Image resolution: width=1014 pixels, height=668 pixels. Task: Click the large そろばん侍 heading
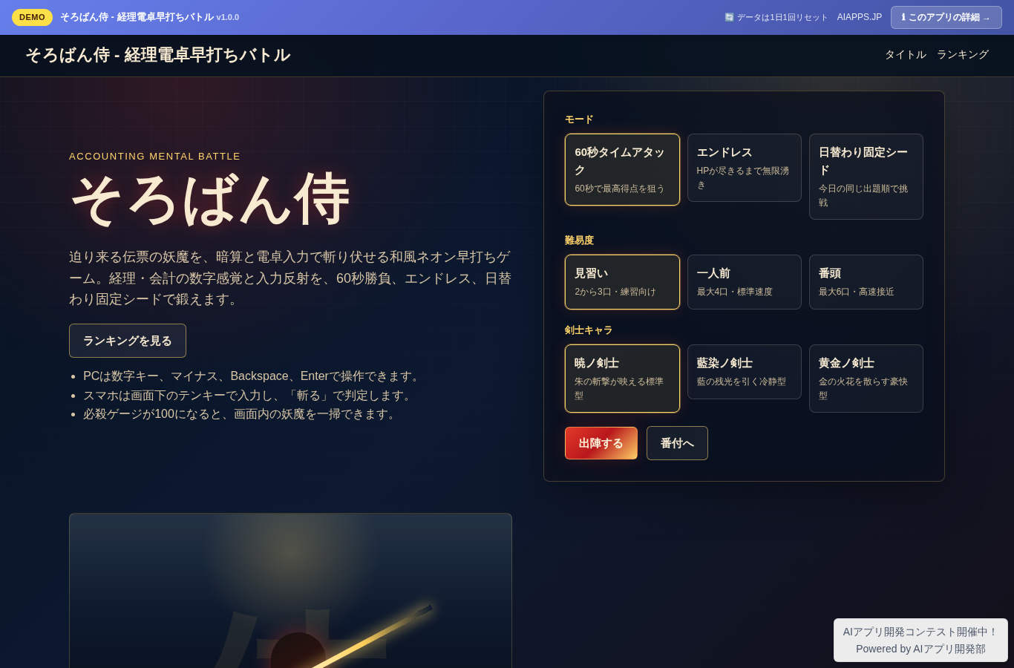pos(209,200)
